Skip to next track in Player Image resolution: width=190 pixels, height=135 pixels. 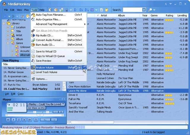pos(30,120)
